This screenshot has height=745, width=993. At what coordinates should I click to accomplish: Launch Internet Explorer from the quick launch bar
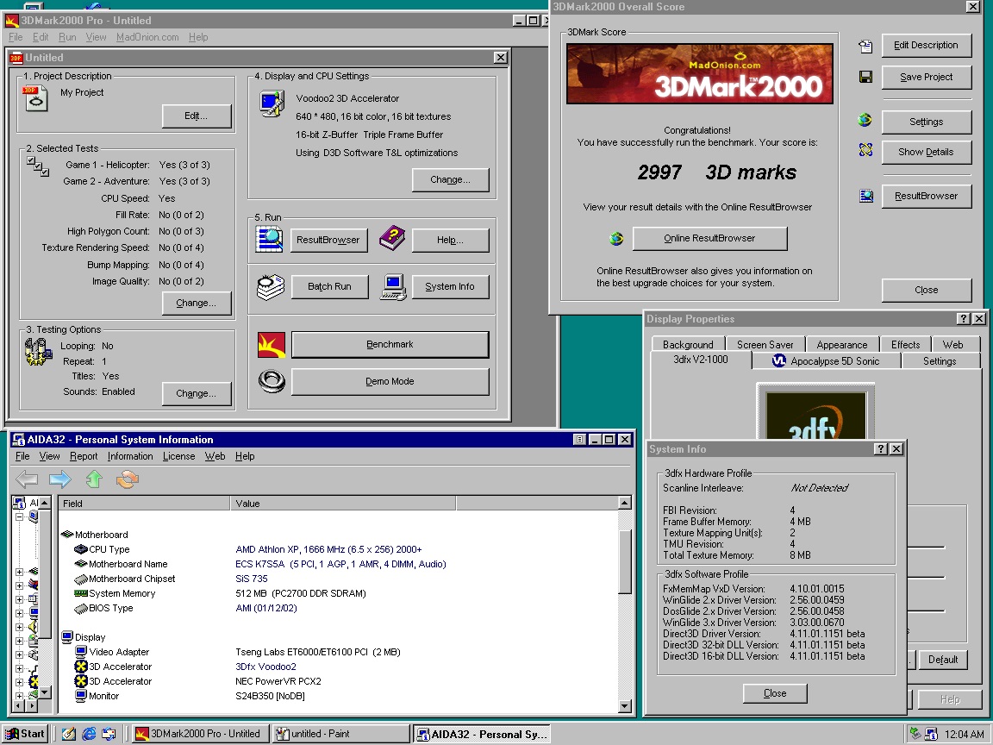[x=89, y=734]
